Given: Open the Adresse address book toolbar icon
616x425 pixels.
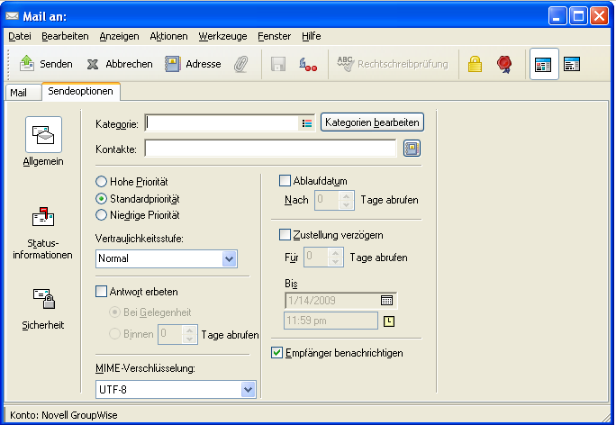Looking at the screenshot, I should coord(173,64).
